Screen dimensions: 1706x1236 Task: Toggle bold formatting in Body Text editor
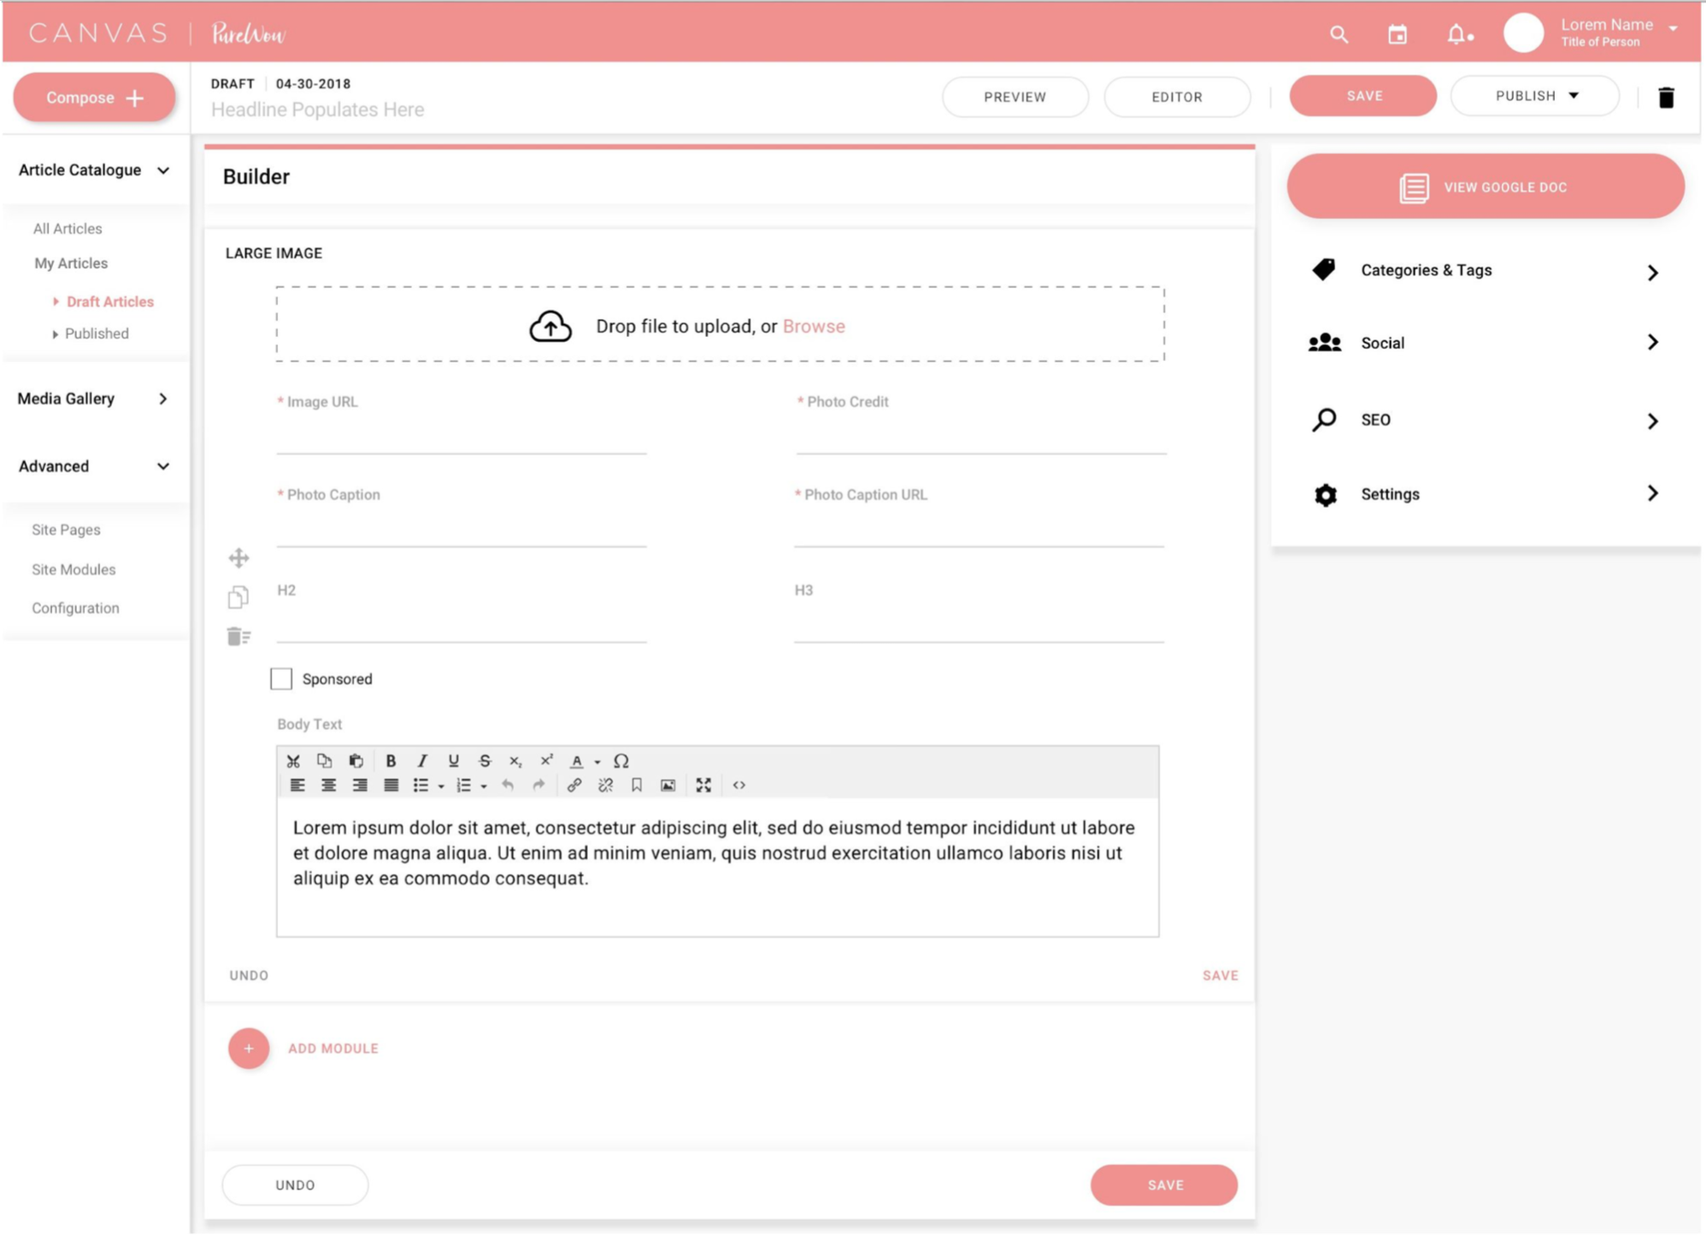(x=391, y=761)
